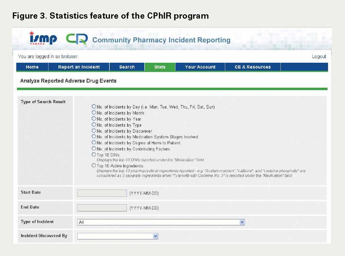Click the ISMP Canada logo
This screenshot has height=256, width=345.
tap(43, 39)
